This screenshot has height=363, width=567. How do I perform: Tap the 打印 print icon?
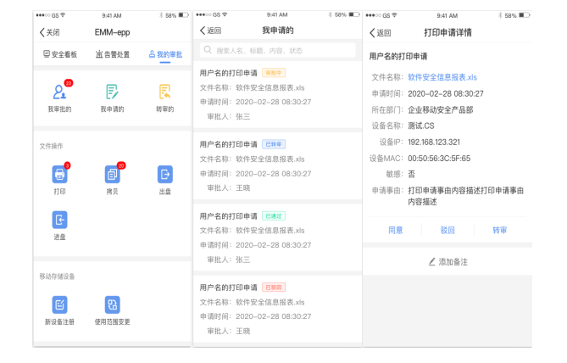tap(59, 174)
